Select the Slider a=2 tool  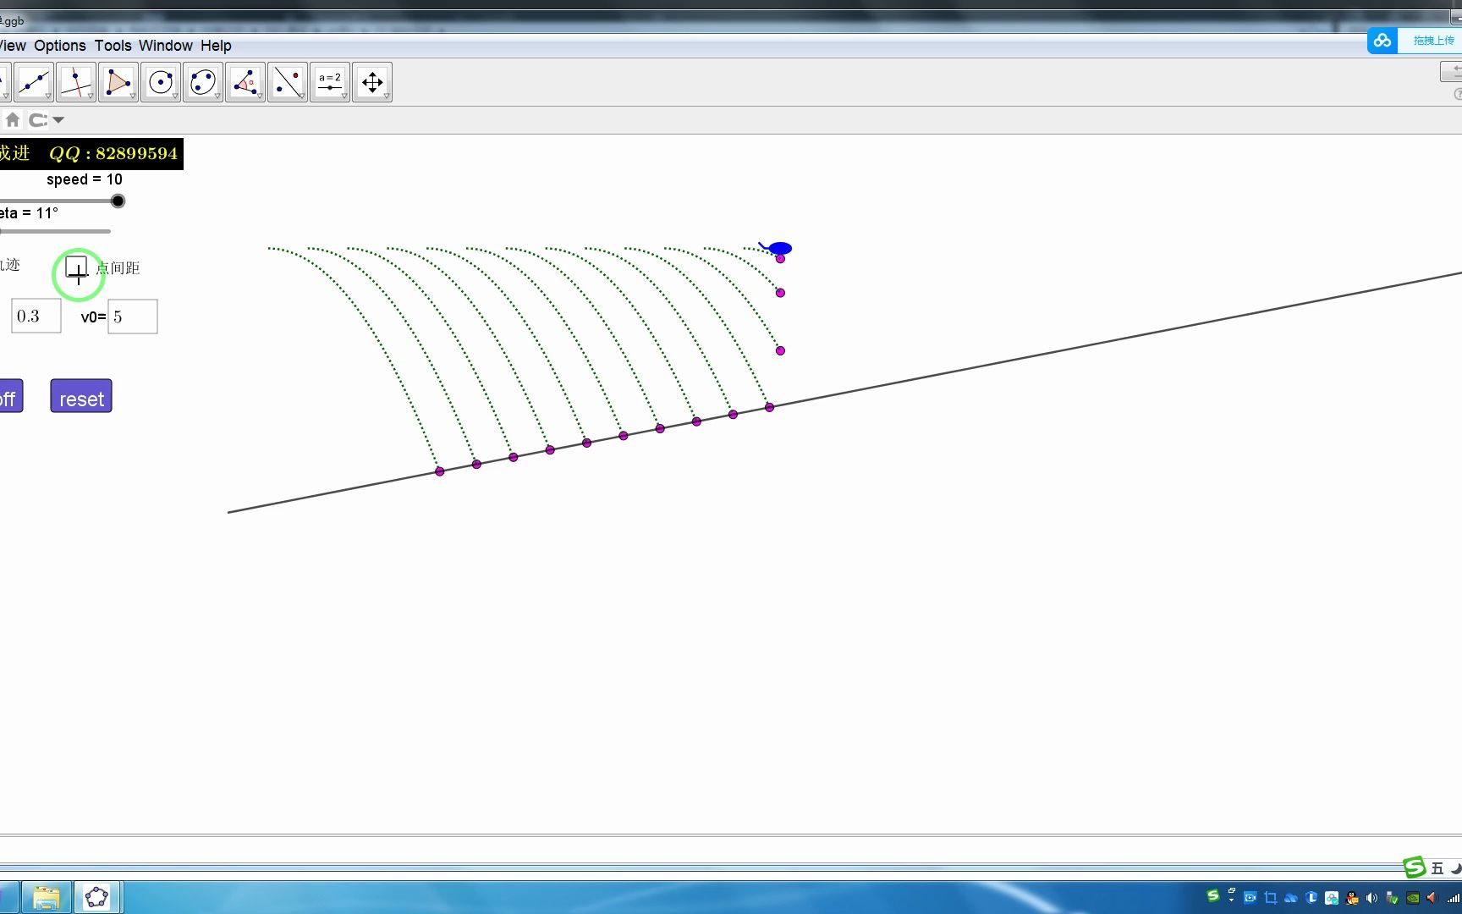pyautogui.click(x=330, y=82)
